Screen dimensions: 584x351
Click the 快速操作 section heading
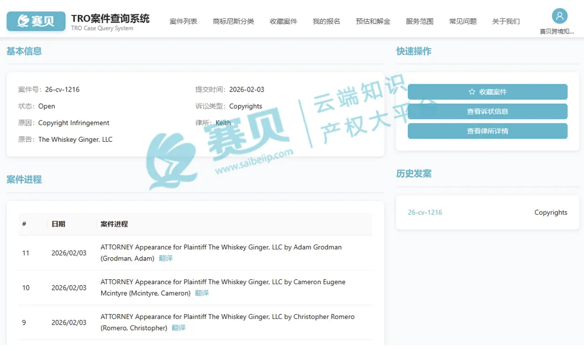414,51
